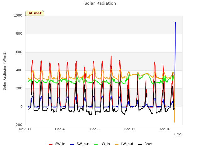The image size is (201, 150).
Task: Click the Solar Radiation chart title
Action: pos(100,3)
